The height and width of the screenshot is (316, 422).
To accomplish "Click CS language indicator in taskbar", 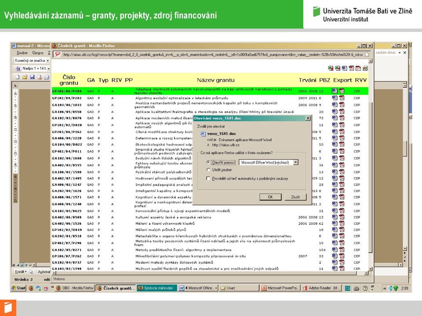I will 348,288.
